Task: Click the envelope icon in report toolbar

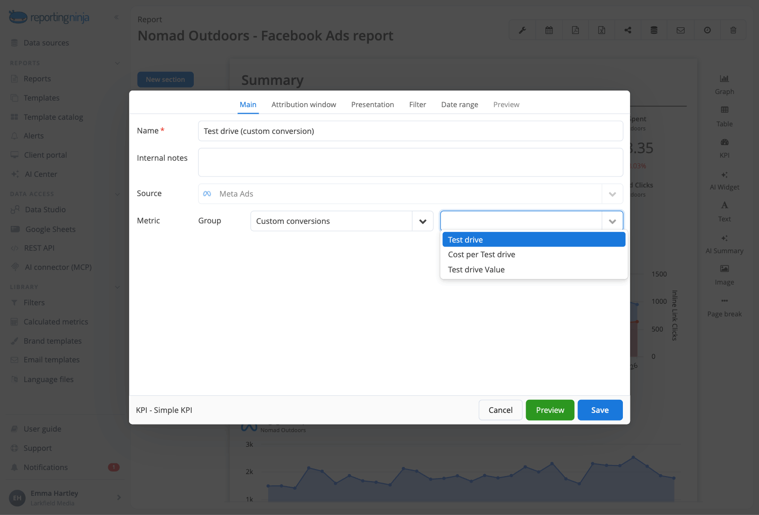Action: [x=681, y=30]
